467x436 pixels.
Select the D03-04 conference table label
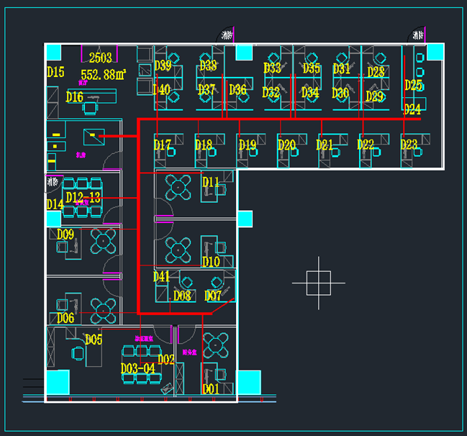pos(137,368)
